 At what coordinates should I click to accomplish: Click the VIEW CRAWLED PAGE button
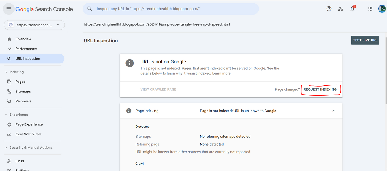tap(158, 89)
